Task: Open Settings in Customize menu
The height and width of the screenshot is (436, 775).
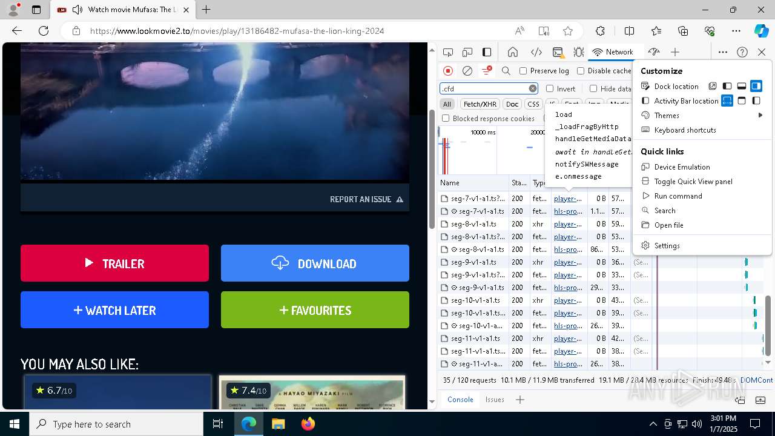Action: point(702,245)
